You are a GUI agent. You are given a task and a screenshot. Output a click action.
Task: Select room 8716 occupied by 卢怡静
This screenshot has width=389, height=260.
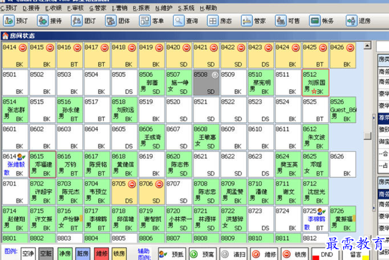(70, 219)
